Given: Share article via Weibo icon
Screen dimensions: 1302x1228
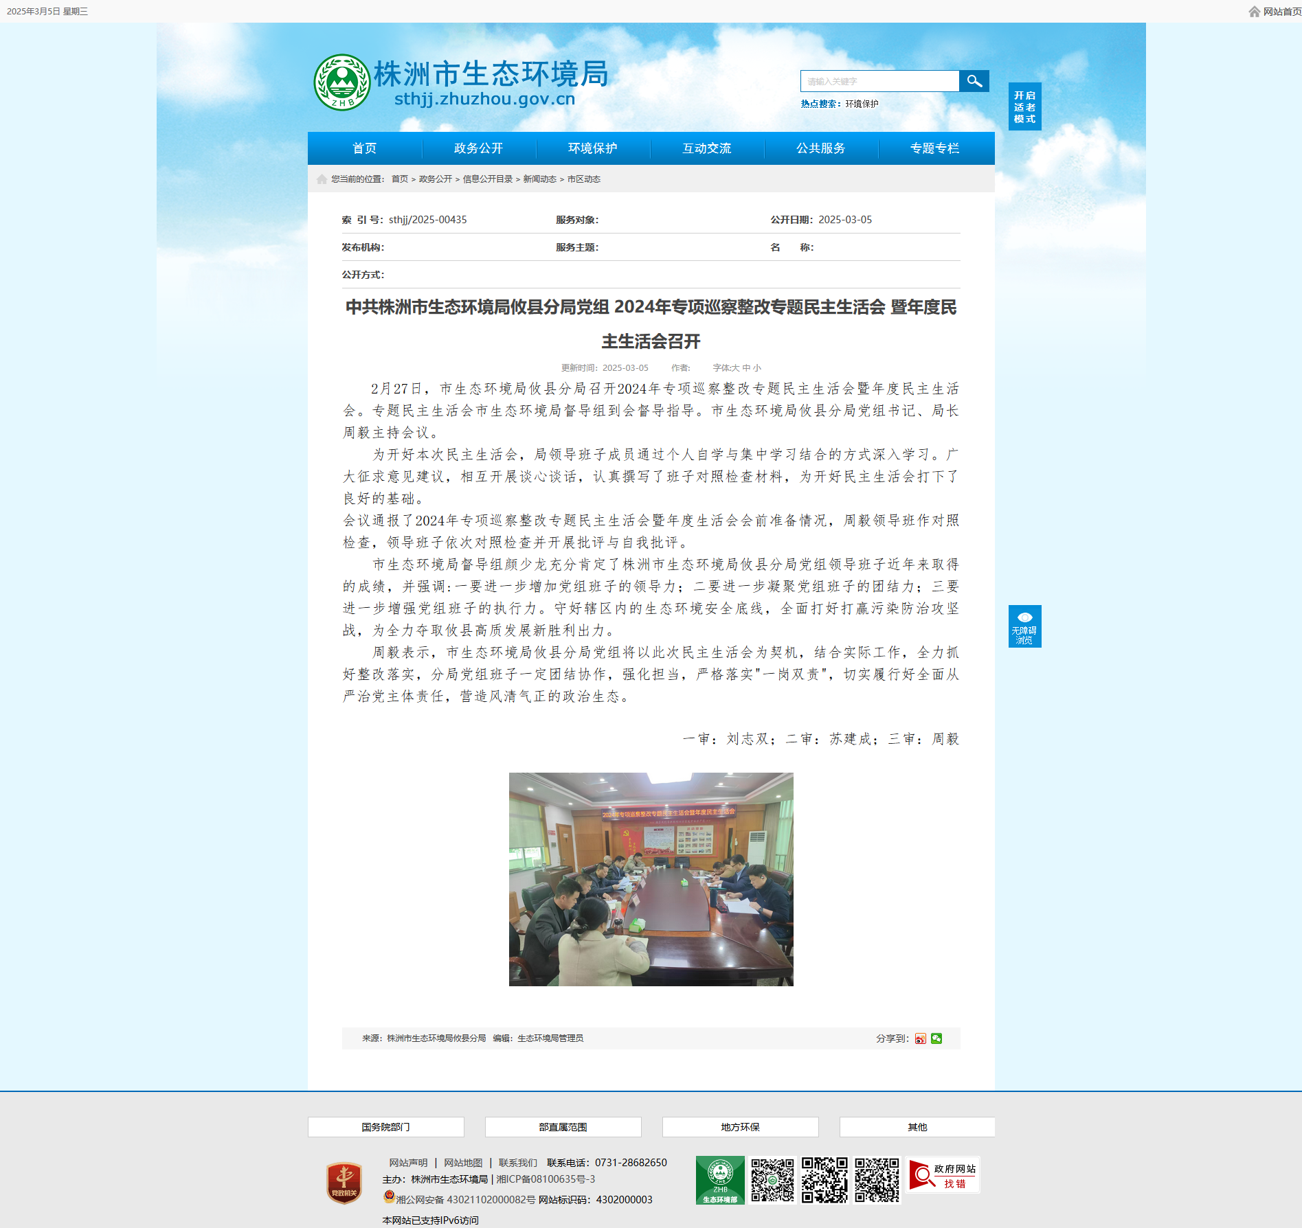Looking at the screenshot, I should (x=920, y=1038).
